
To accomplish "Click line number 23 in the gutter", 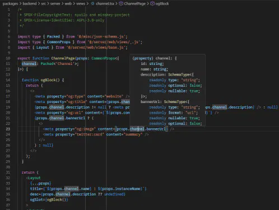I will click(8, 129).
